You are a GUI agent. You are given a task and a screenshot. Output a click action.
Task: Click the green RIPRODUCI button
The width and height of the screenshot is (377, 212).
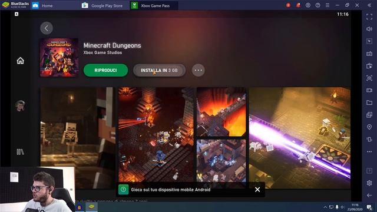[x=105, y=70]
